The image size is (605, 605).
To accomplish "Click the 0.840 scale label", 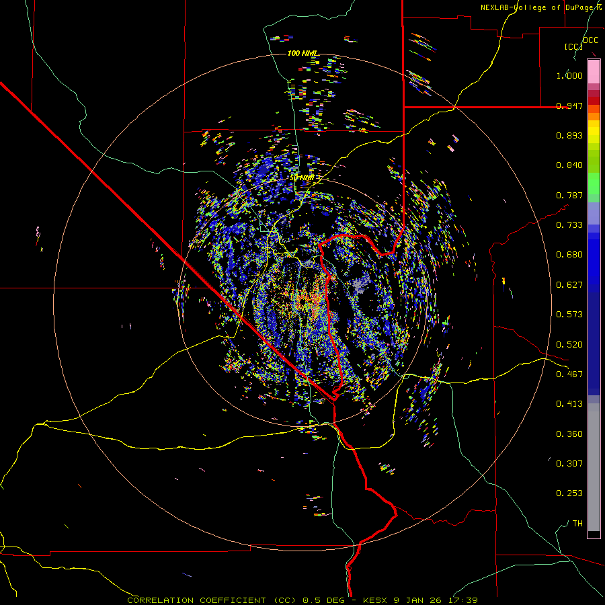I will (569, 165).
